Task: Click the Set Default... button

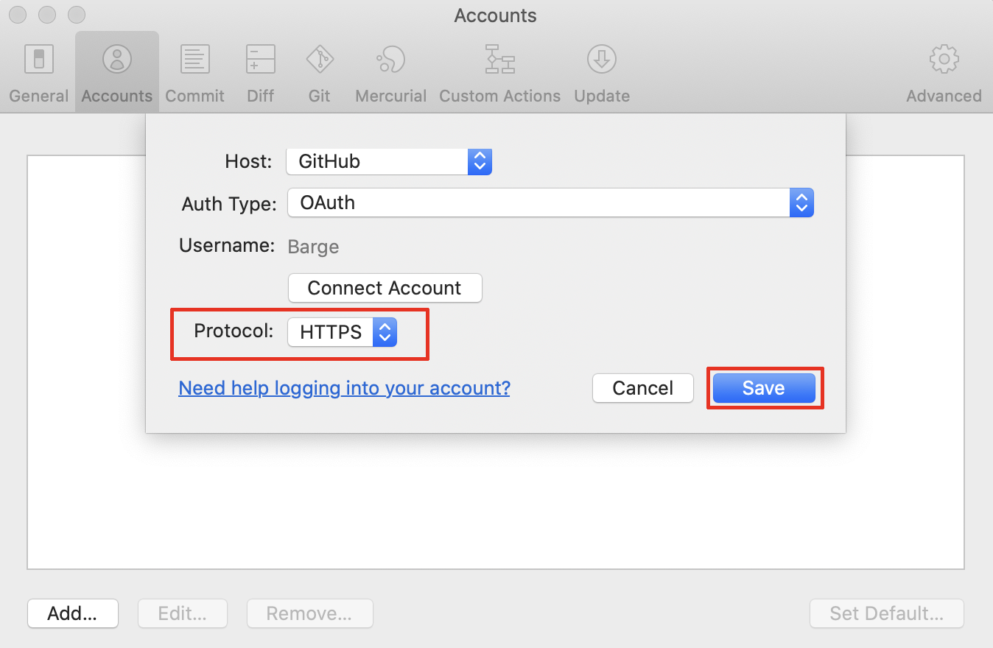Action: [887, 613]
